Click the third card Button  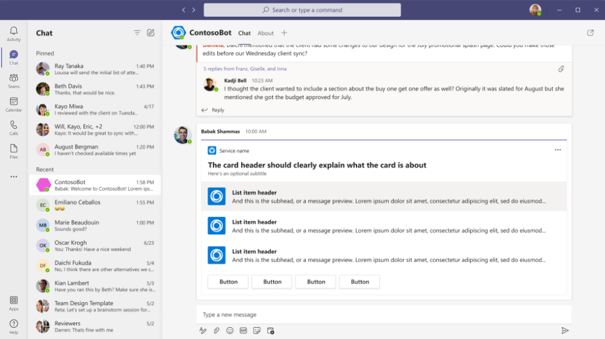coord(316,282)
